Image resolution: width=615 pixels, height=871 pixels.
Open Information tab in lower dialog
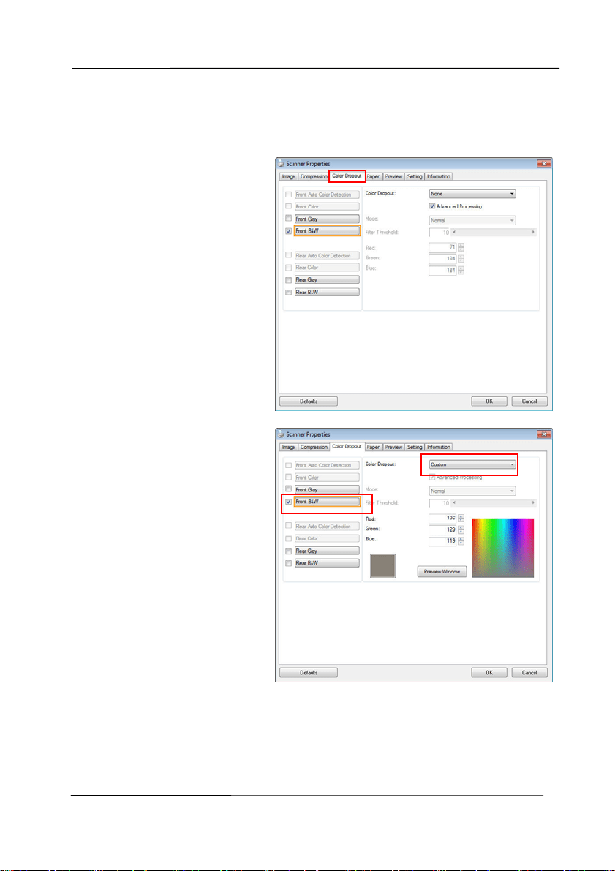pyautogui.click(x=438, y=447)
